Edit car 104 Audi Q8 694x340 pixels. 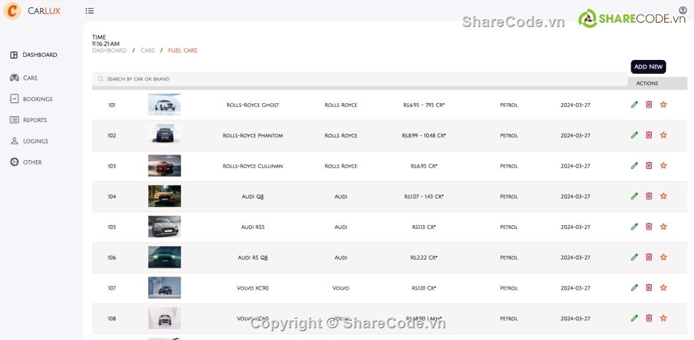[634, 197]
